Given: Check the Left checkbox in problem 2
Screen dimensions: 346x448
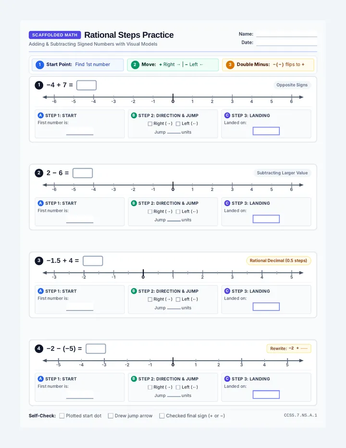Looking at the screenshot, I should point(178,212).
